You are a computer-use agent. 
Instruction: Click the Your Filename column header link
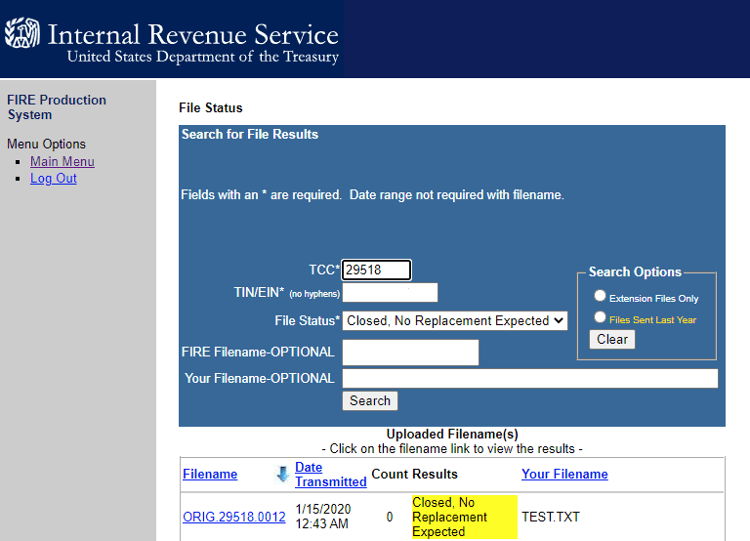tap(564, 475)
